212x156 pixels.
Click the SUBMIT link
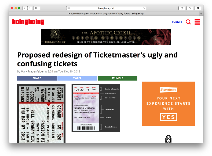pos(177,22)
